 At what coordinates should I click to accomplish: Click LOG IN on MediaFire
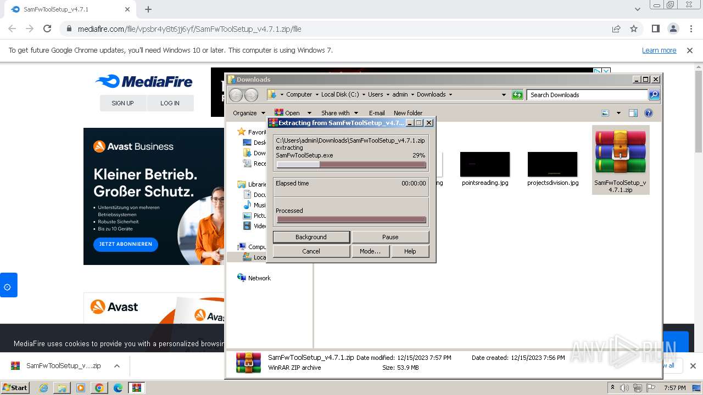(x=170, y=103)
